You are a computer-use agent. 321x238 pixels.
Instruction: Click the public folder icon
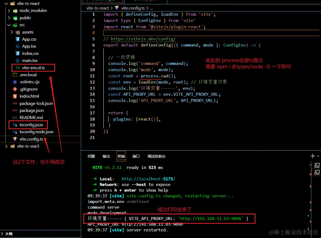tap(15, 18)
